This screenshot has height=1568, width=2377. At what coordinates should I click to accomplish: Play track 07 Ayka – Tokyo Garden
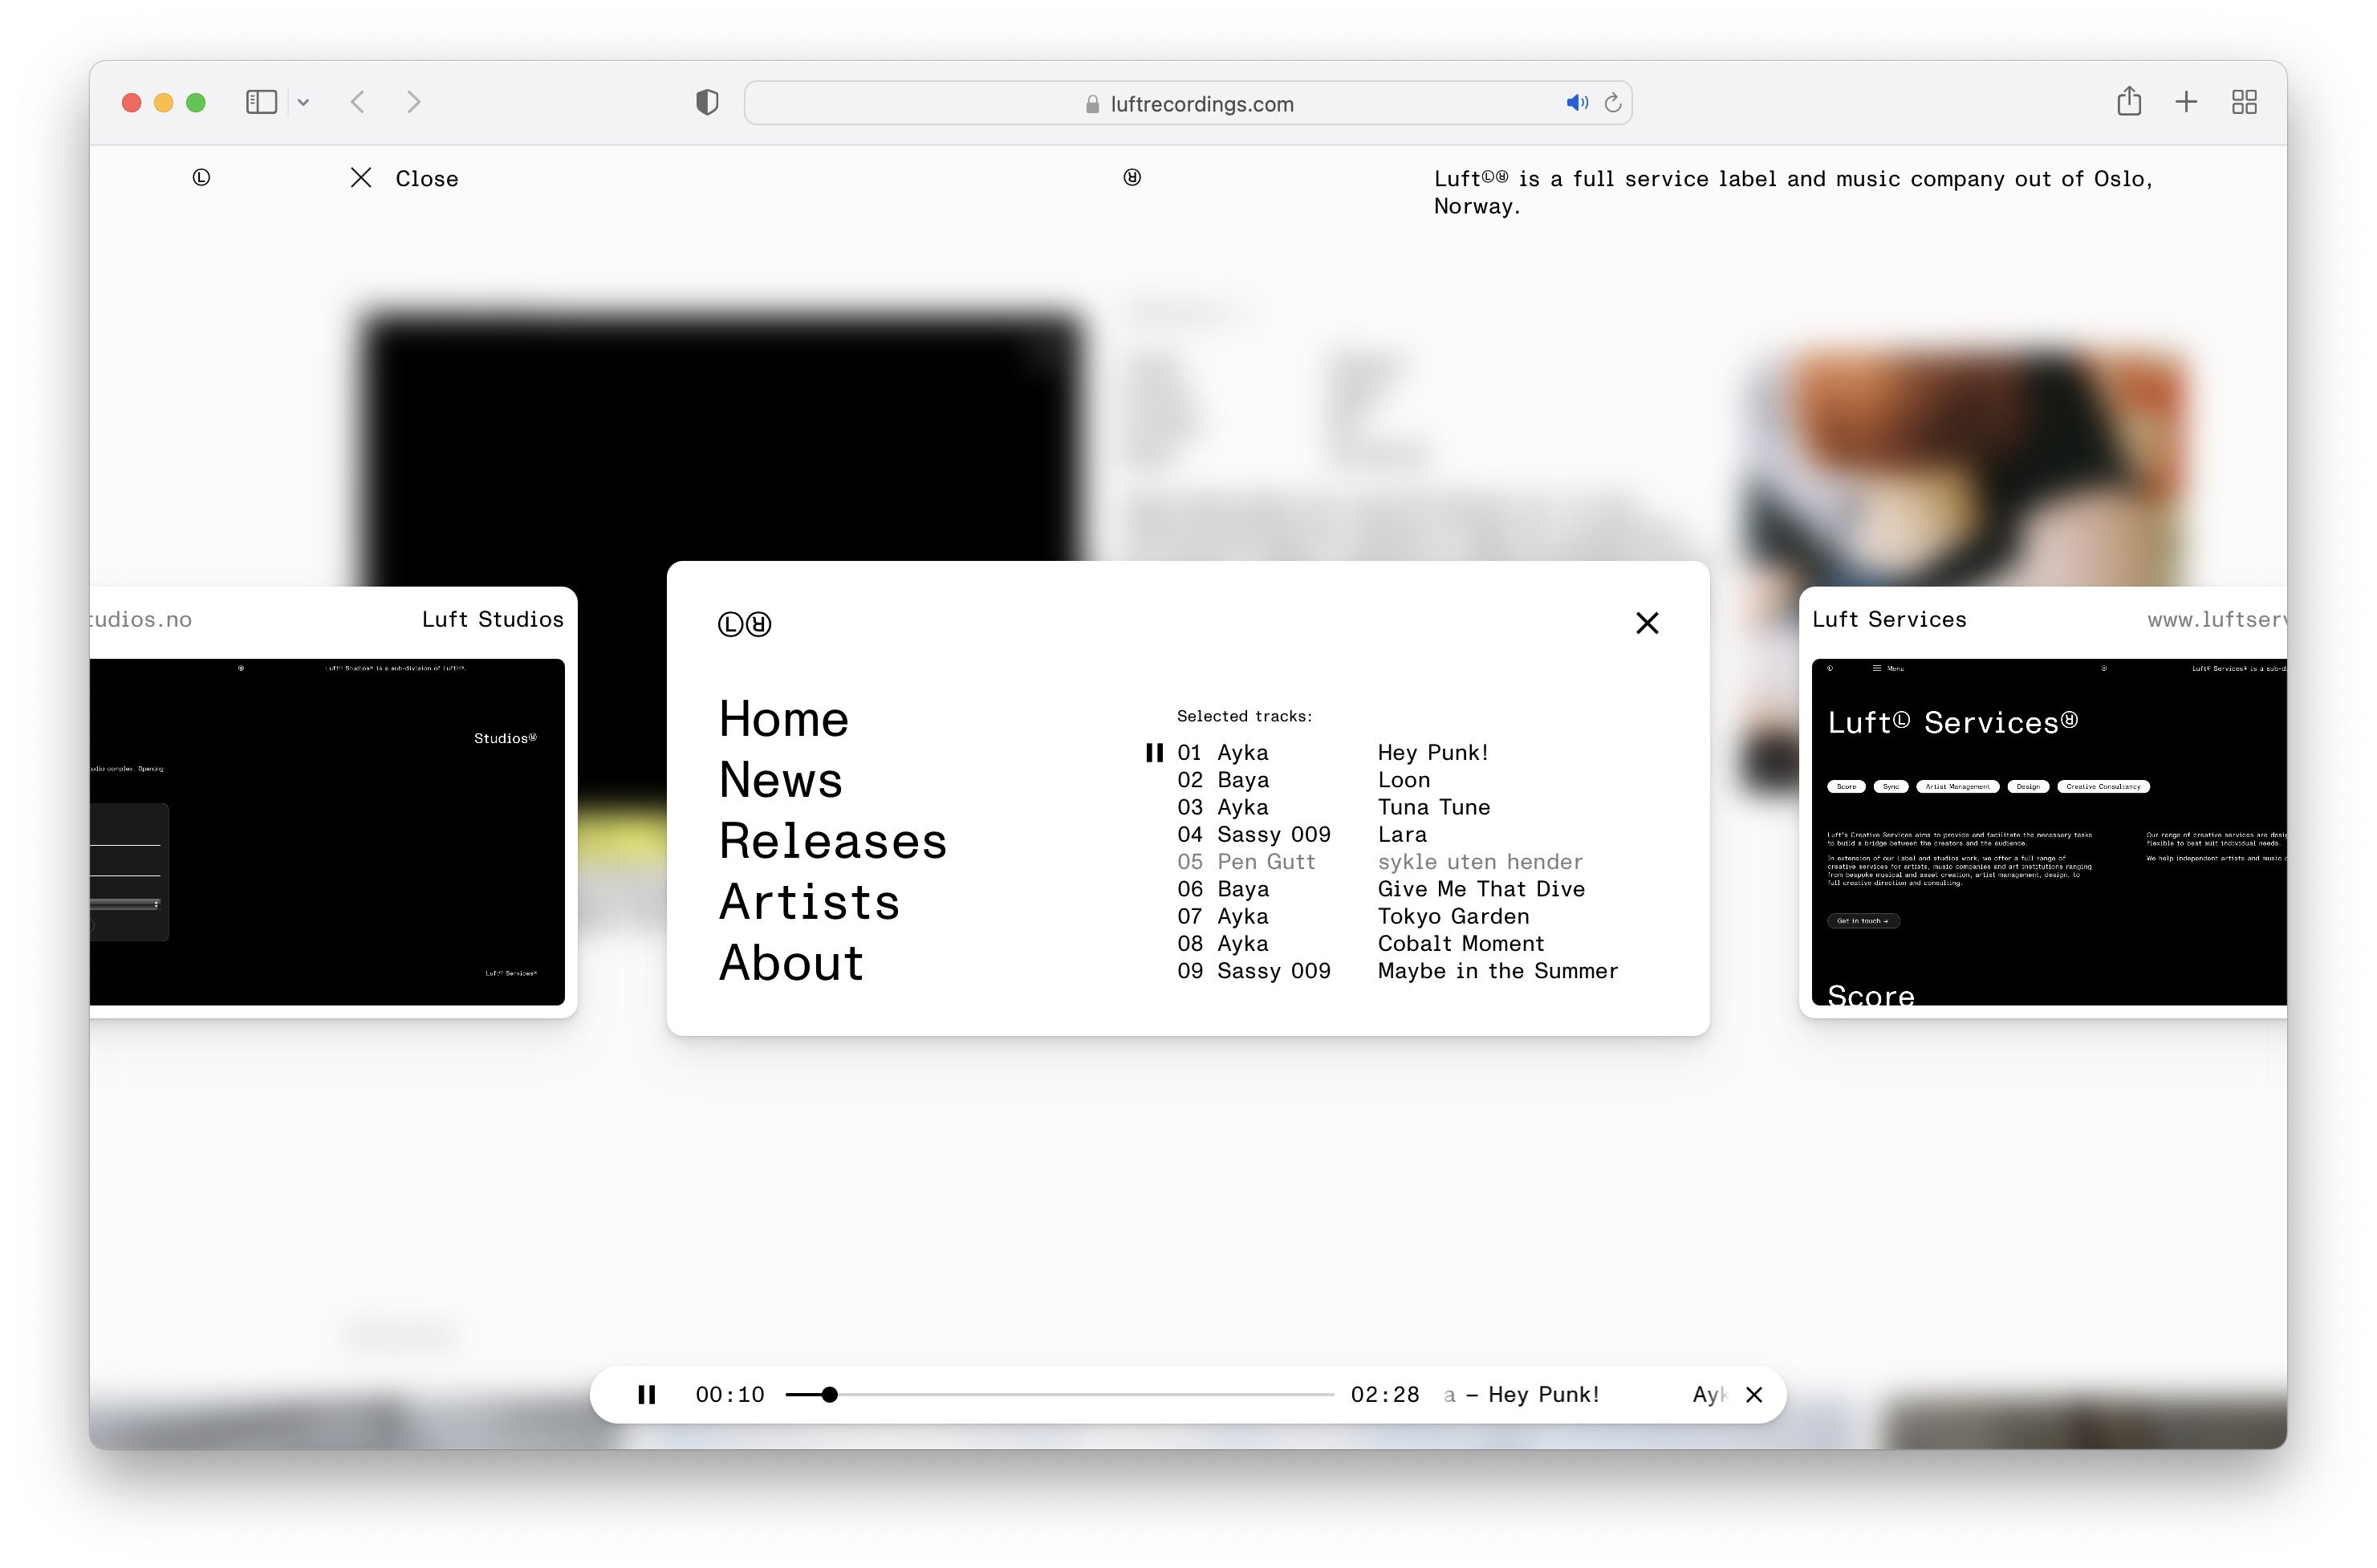(1397, 916)
